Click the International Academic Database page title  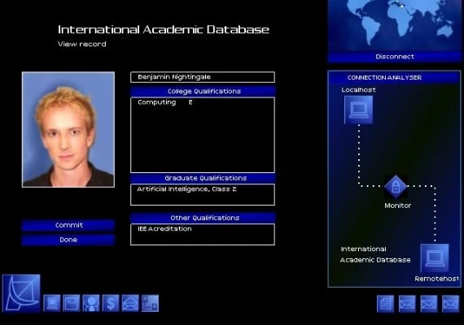point(164,29)
